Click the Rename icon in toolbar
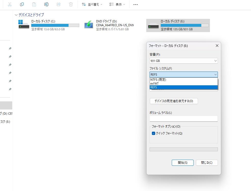 (46, 4)
